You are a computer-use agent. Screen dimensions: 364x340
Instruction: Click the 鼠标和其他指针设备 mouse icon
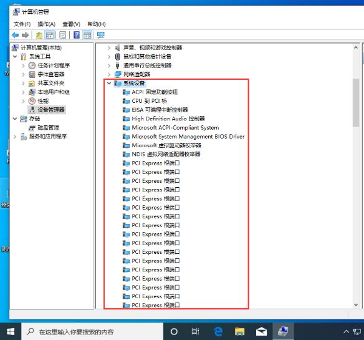[x=118, y=57]
